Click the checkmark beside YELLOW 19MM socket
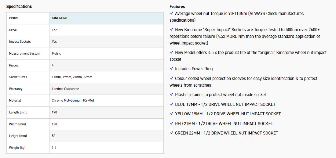The image size is (336, 158). coord(172,114)
